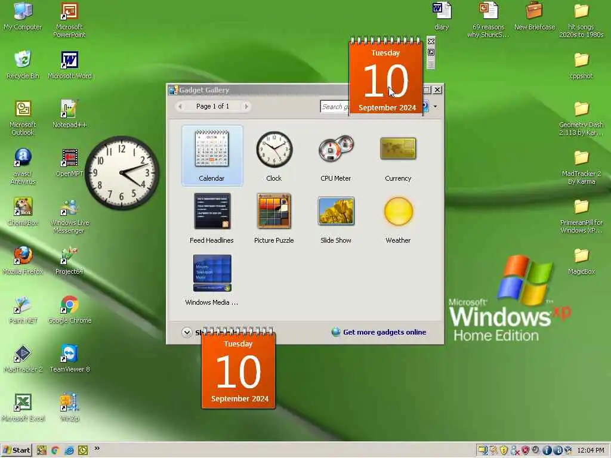The width and height of the screenshot is (611, 458).
Task: Select Microsoft PowerPoint shortcut
Action: click(x=69, y=20)
